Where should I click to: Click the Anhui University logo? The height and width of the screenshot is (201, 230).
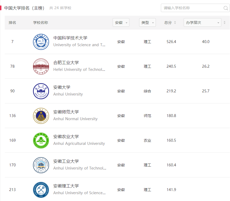coord(41,91)
